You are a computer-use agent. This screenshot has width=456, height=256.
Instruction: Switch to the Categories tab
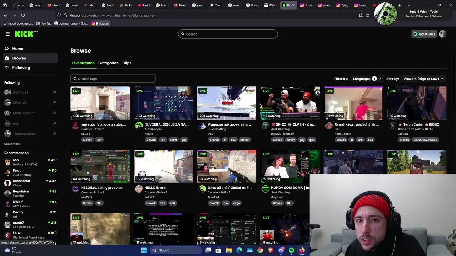[108, 63]
